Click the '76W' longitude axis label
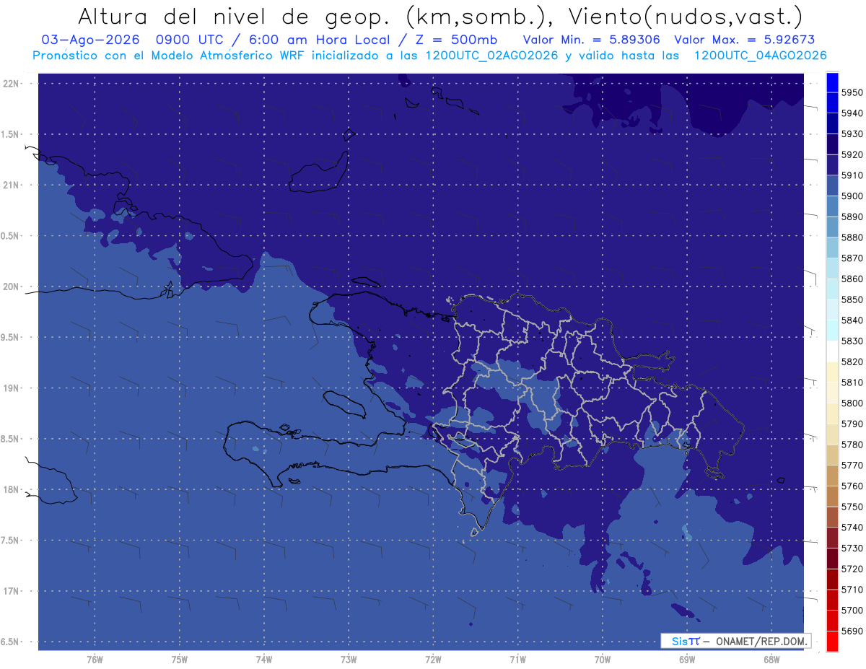The image size is (866, 669). (x=95, y=659)
